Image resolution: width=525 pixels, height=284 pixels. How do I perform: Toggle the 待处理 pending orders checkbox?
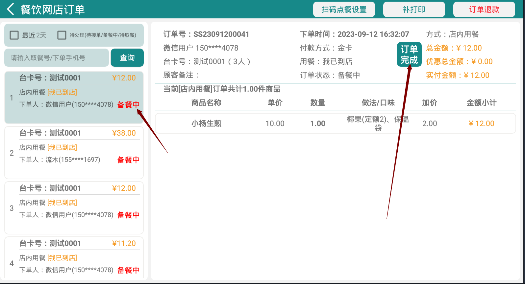(62, 35)
